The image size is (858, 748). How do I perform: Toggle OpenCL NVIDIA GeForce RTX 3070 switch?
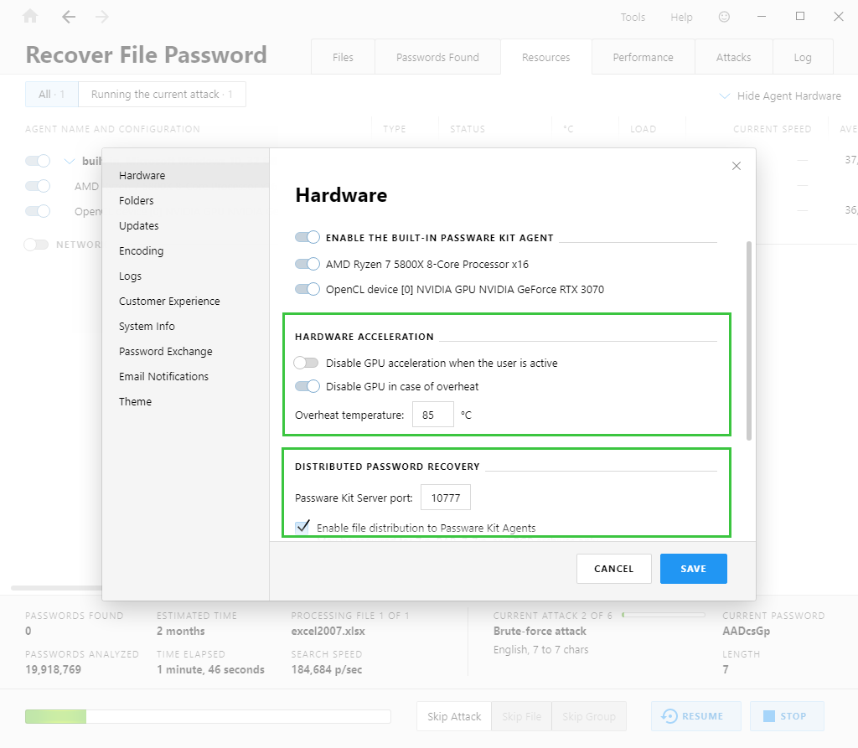307,289
